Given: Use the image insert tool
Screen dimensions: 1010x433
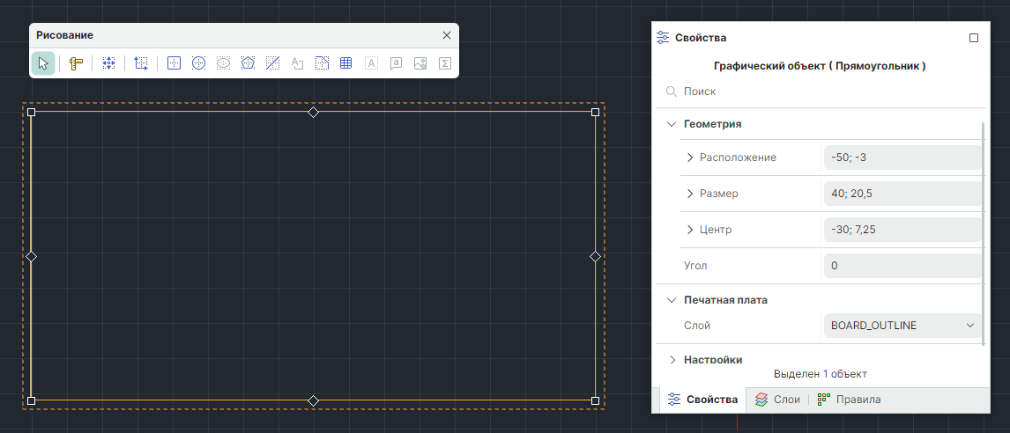Looking at the screenshot, I should [x=420, y=63].
